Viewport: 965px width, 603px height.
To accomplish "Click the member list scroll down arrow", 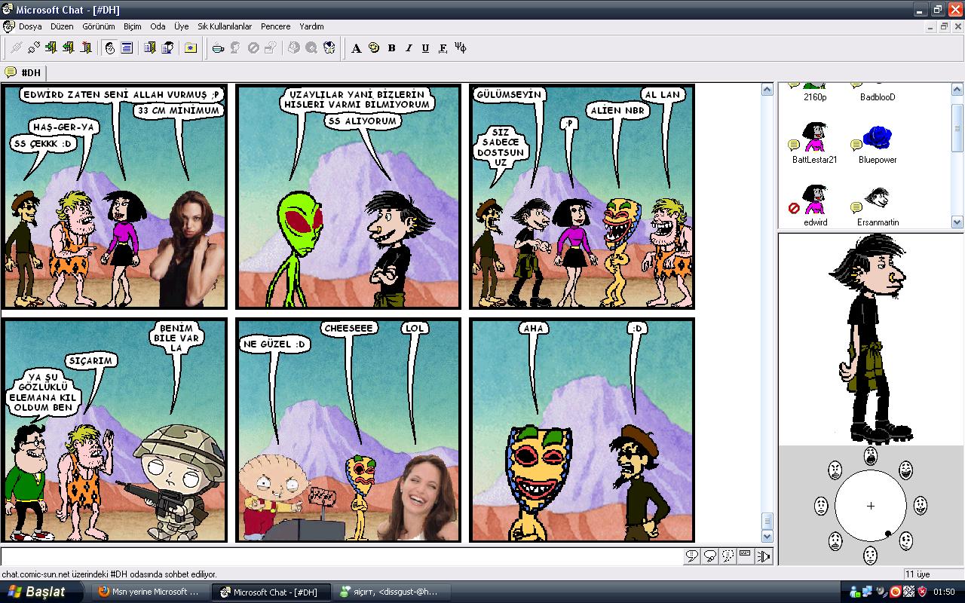I will click(957, 222).
